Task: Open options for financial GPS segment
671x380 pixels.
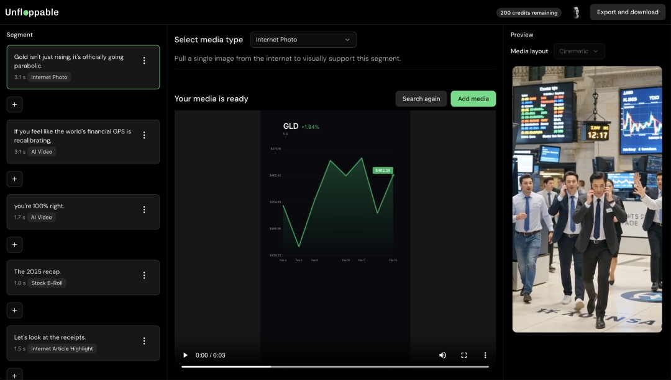Action: [144, 135]
